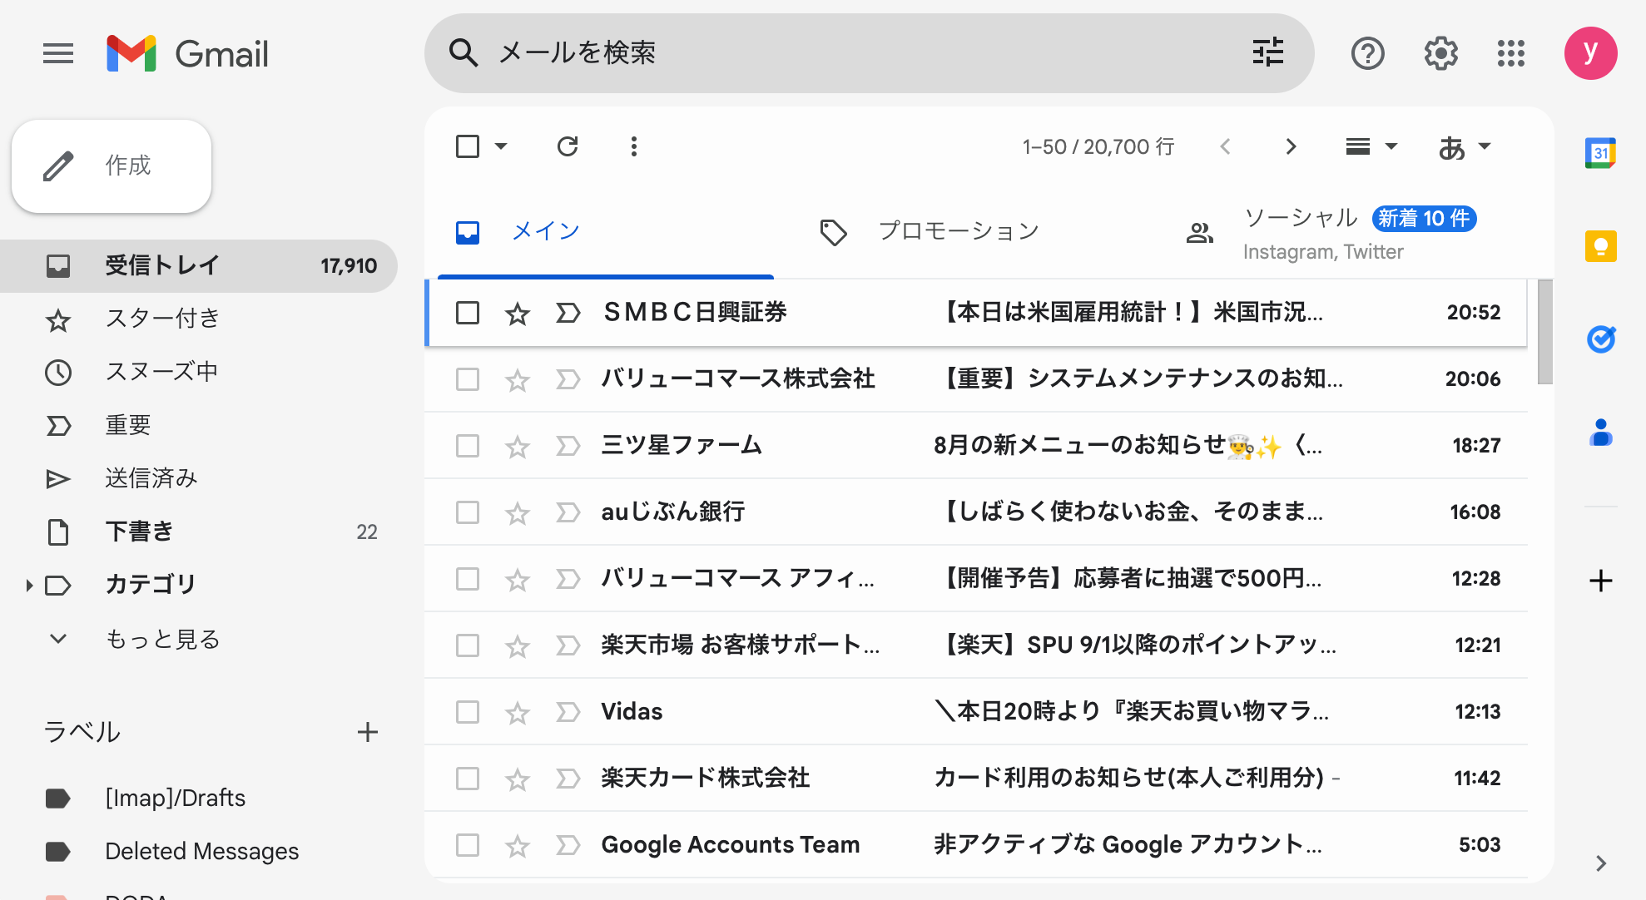
Task: Open the Google apps grid
Action: (1511, 53)
